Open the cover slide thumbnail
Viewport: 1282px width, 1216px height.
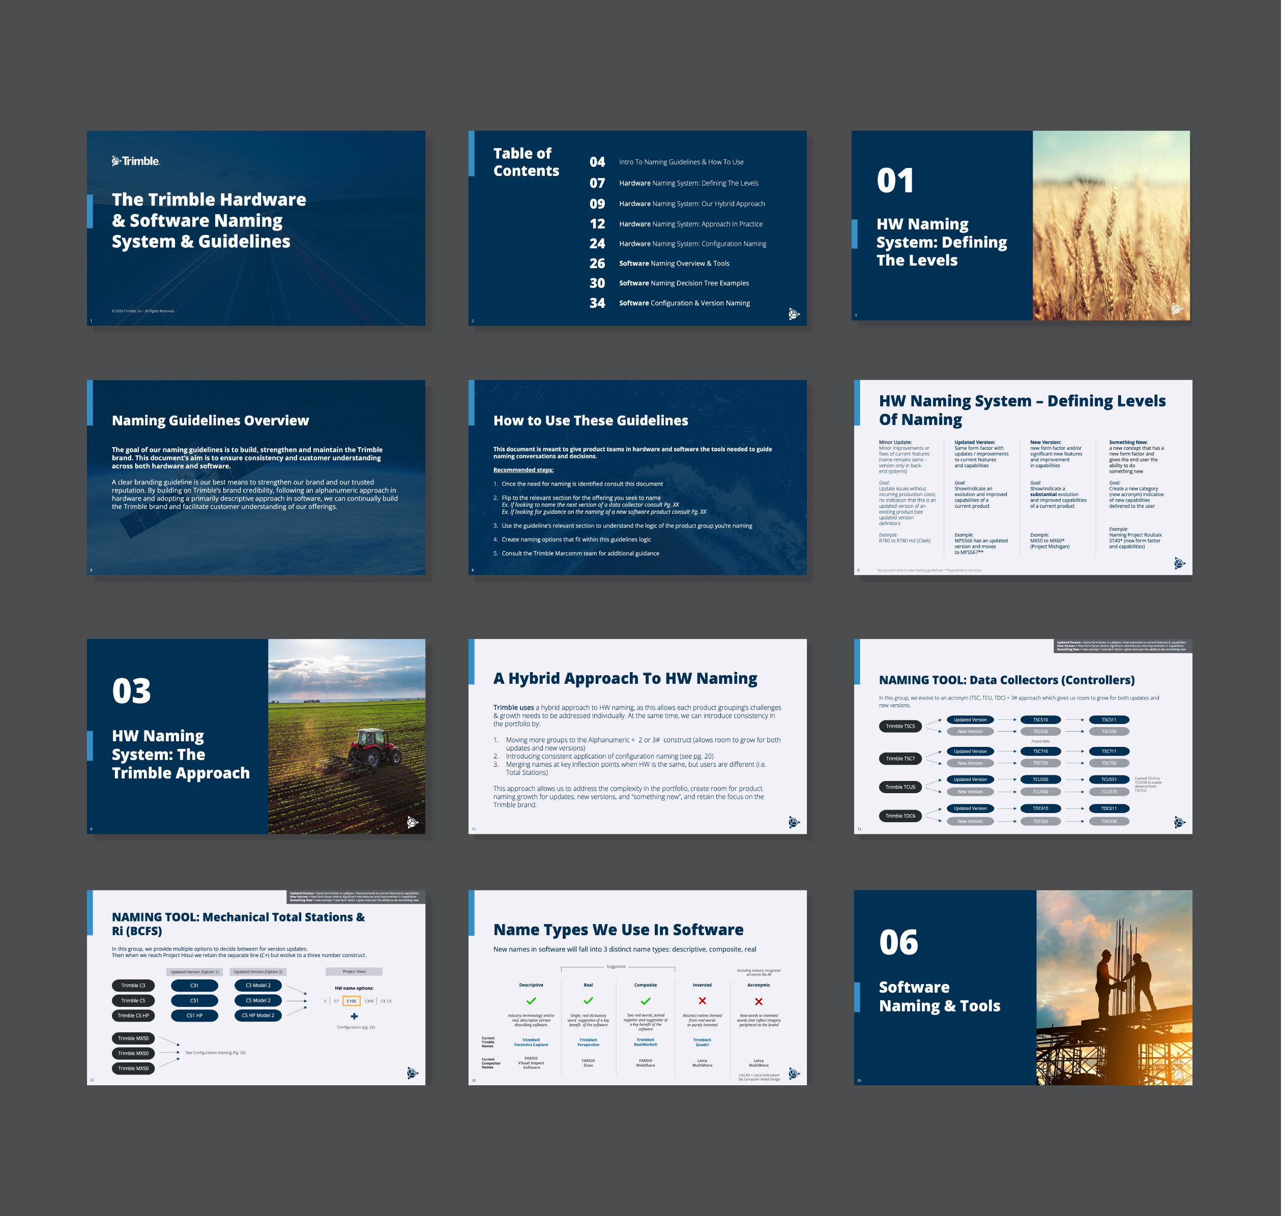[x=256, y=228]
